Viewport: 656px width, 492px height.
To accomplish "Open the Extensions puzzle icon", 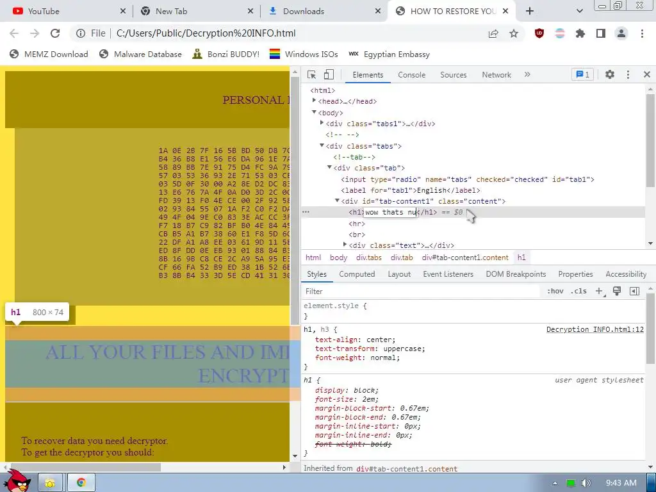I will [x=580, y=33].
